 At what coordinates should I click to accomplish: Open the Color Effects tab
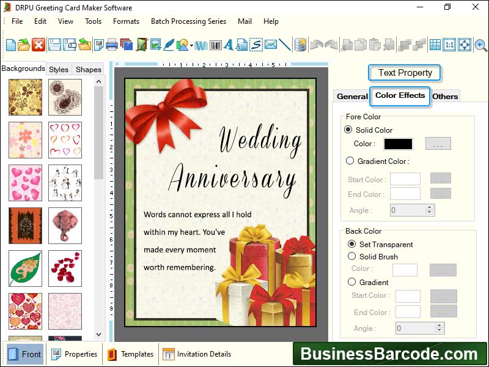point(400,96)
